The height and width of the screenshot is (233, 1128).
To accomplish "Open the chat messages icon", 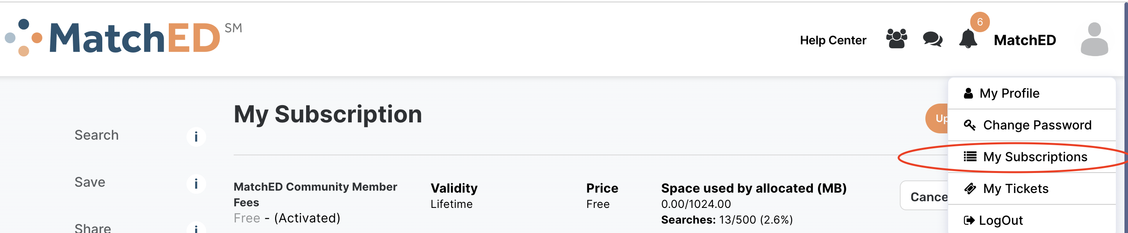I will pyautogui.click(x=932, y=39).
